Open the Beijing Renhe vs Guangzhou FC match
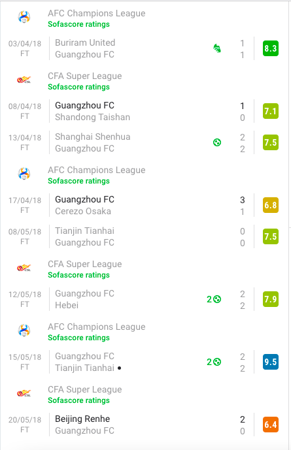291x450 pixels. click(144, 425)
